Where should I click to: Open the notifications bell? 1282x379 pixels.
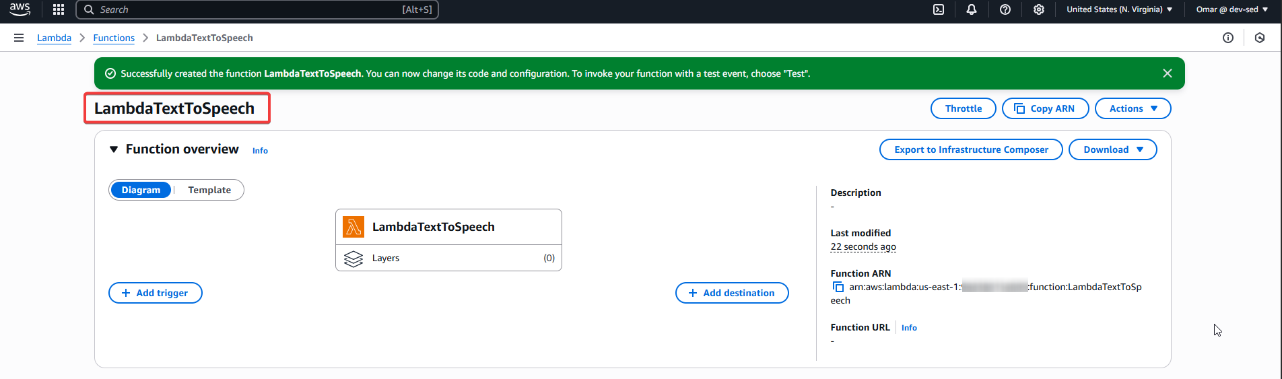[x=972, y=9]
